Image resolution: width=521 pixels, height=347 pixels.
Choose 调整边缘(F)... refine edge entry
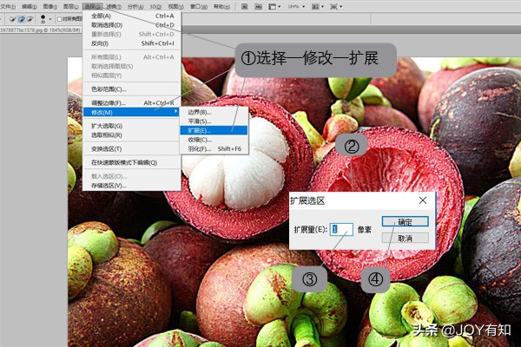coord(132,103)
